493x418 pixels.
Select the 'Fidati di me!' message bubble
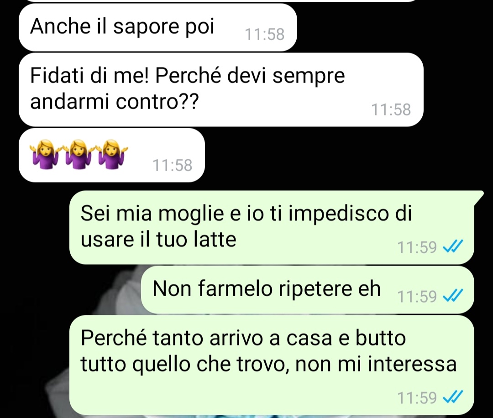tap(221, 89)
